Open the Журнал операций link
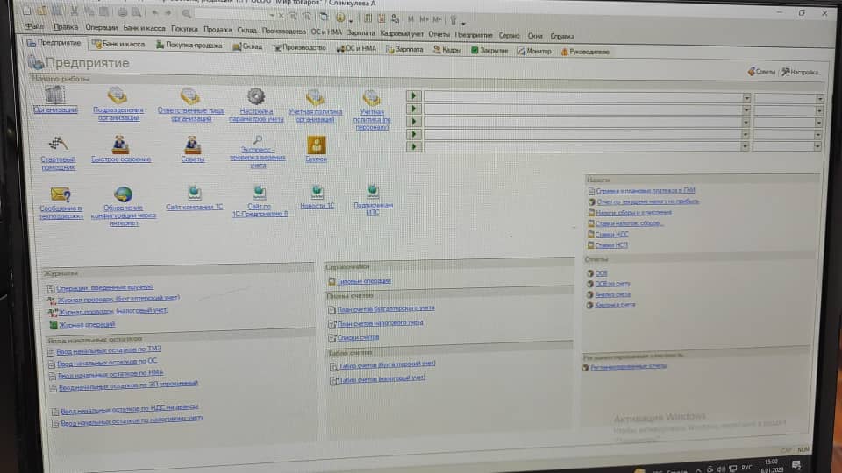The height and width of the screenshot is (473, 842). [87, 324]
